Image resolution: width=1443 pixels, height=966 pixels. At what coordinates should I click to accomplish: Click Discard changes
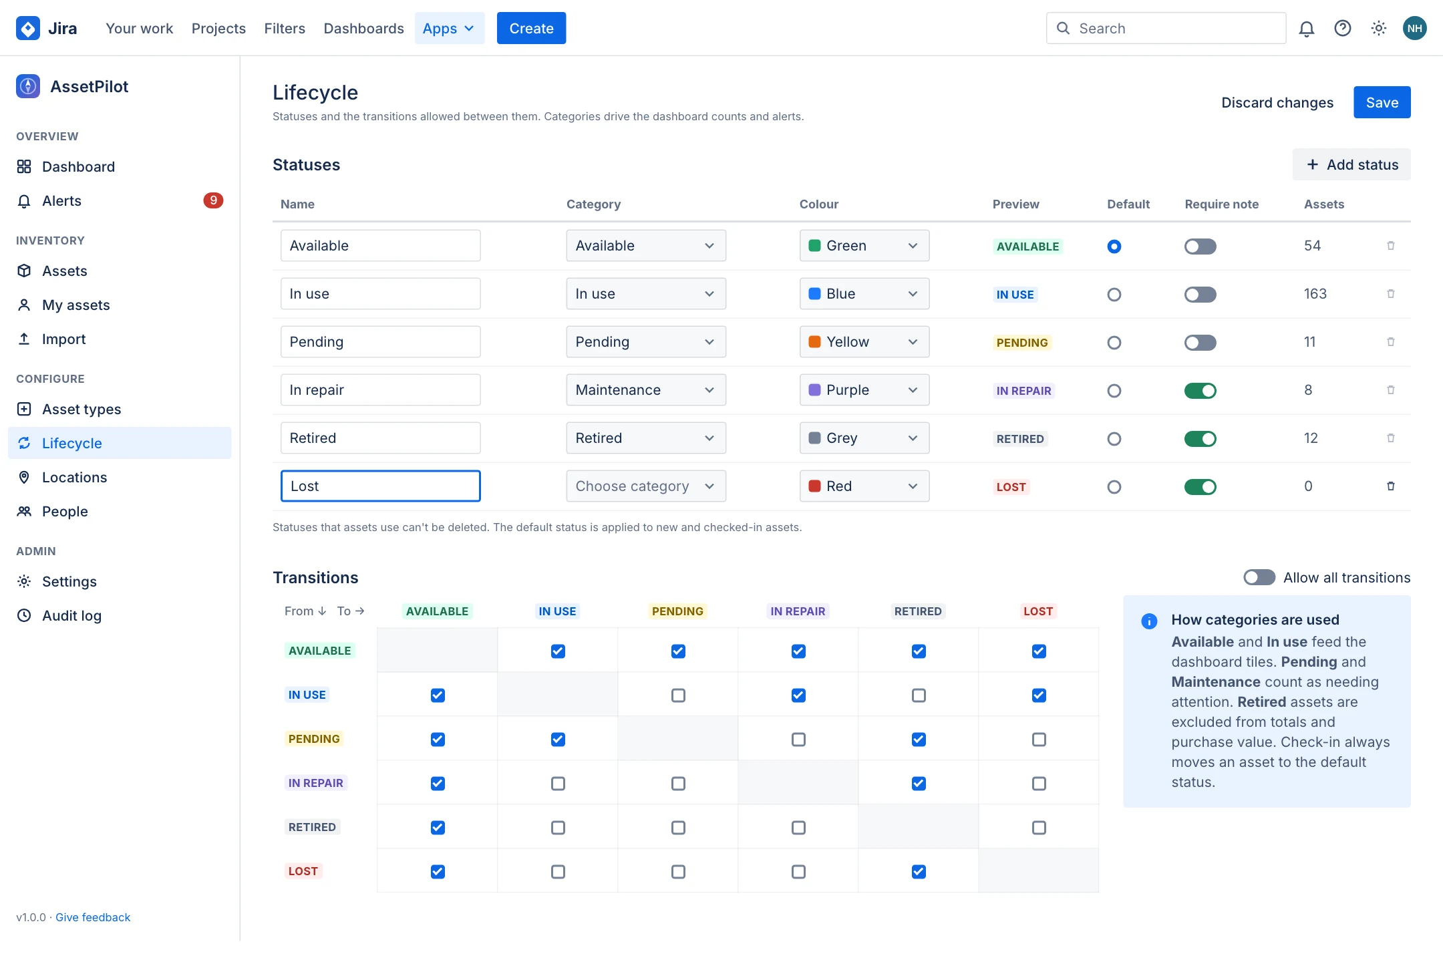pos(1277,102)
